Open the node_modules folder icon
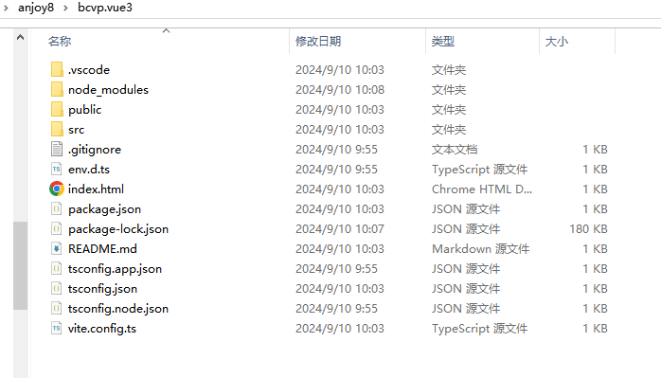This screenshot has height=378, width=661. pos(57,89)
